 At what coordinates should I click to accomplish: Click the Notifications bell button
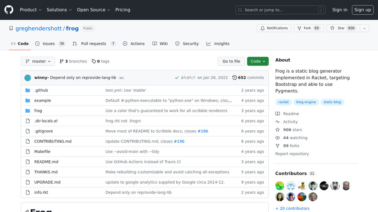point(274,28)
